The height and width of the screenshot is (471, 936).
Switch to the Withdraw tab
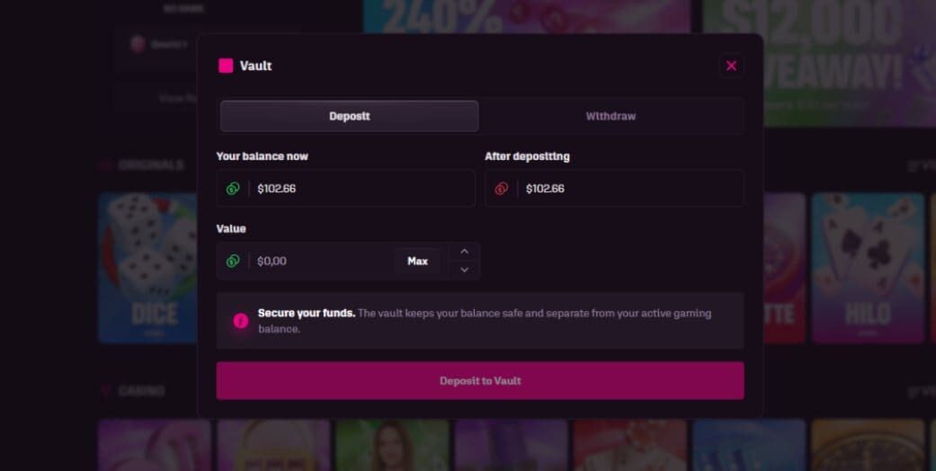click(x=611, y=116)
